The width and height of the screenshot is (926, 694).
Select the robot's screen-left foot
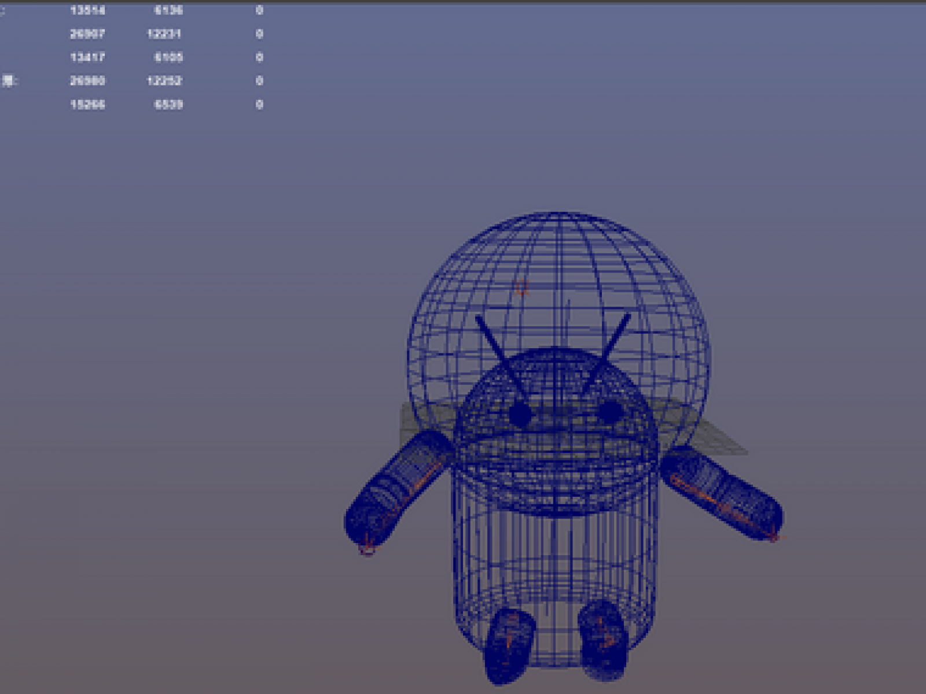509,645
